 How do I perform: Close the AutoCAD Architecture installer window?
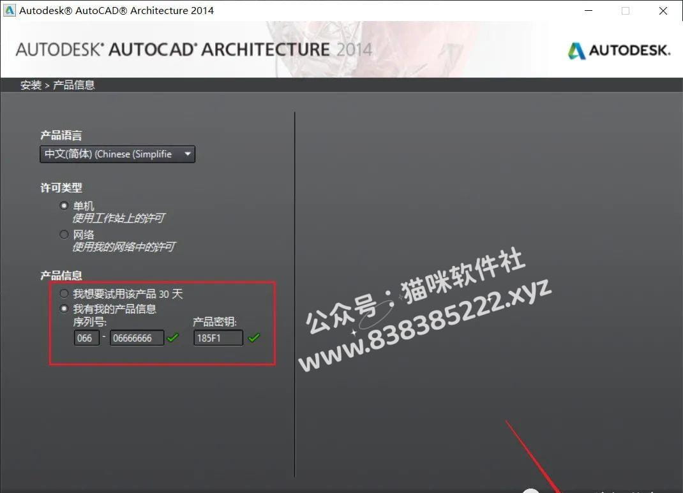[663, 10]
